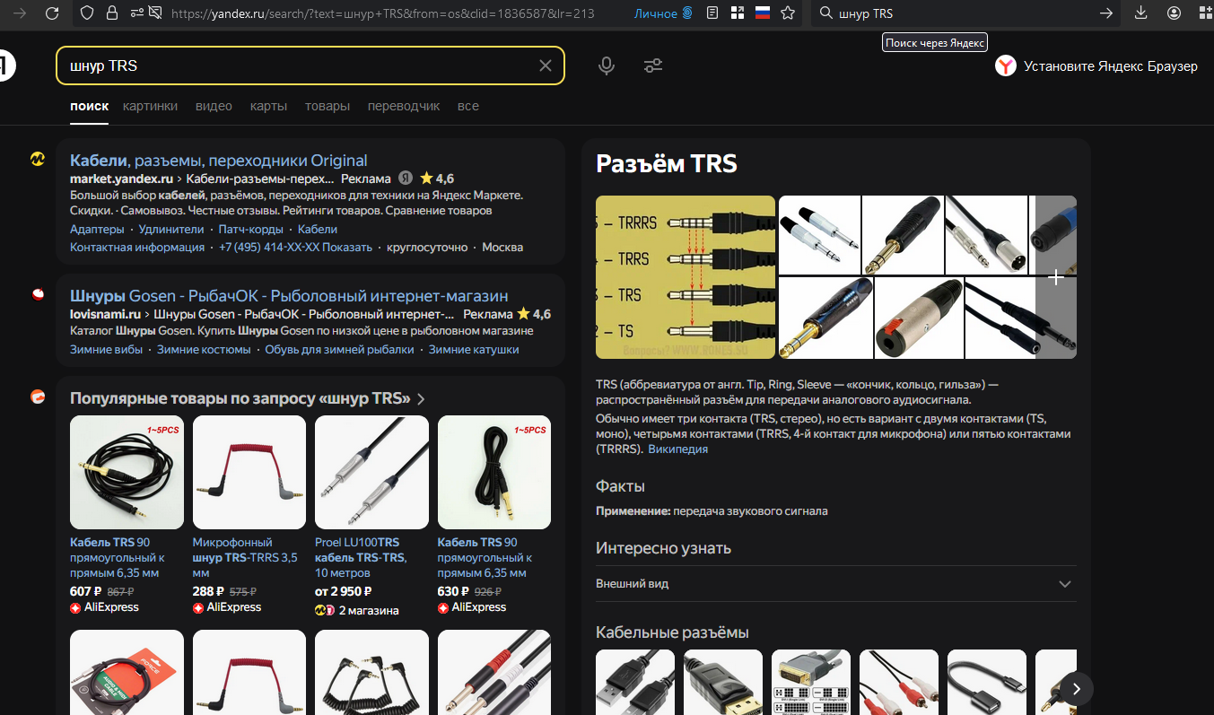
Task: Expand the Внешний вид section
Action: [x=835, y=584]
